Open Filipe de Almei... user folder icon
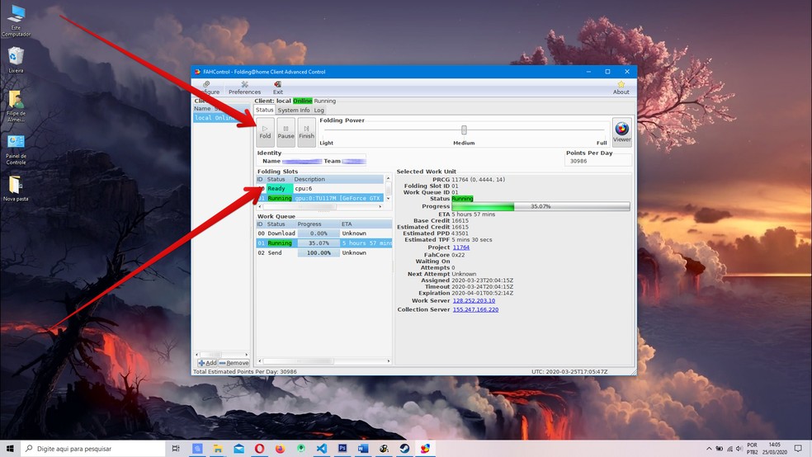Viewport: 812px width, 457px height. 16,106
